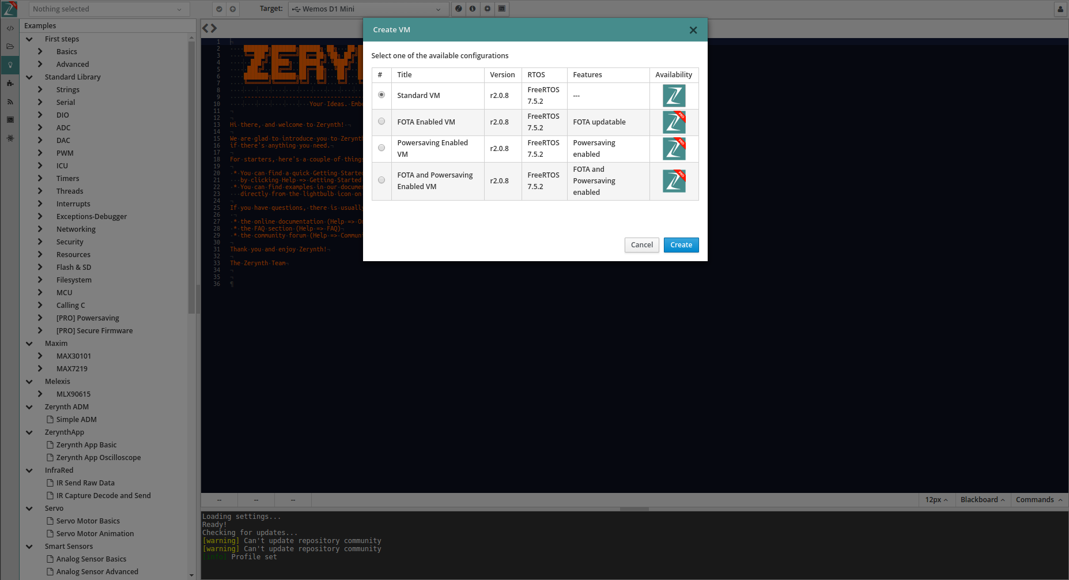Click the examples tree scrollbar down arrow
This screenshot has height=580, width=1069.
[x=192, y=575]
